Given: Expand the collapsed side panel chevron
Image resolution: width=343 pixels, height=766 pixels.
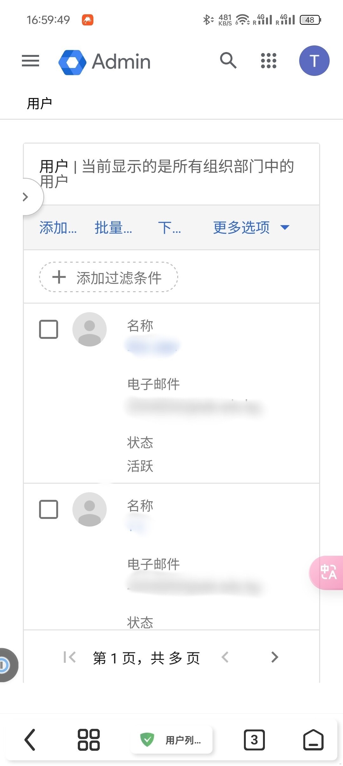Looking at the screenshot, I should [x=26, y=197].
